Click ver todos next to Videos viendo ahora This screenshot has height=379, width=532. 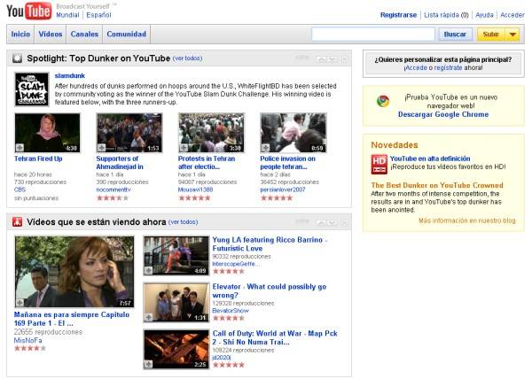coord(184,222)
